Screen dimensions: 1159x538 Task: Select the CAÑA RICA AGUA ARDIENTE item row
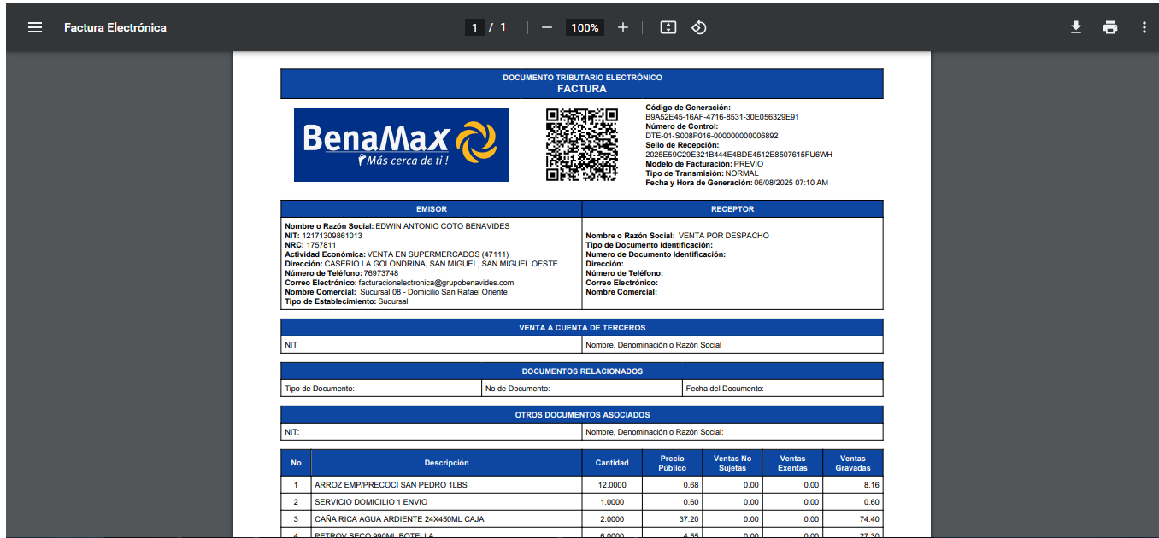coord(399,519)
